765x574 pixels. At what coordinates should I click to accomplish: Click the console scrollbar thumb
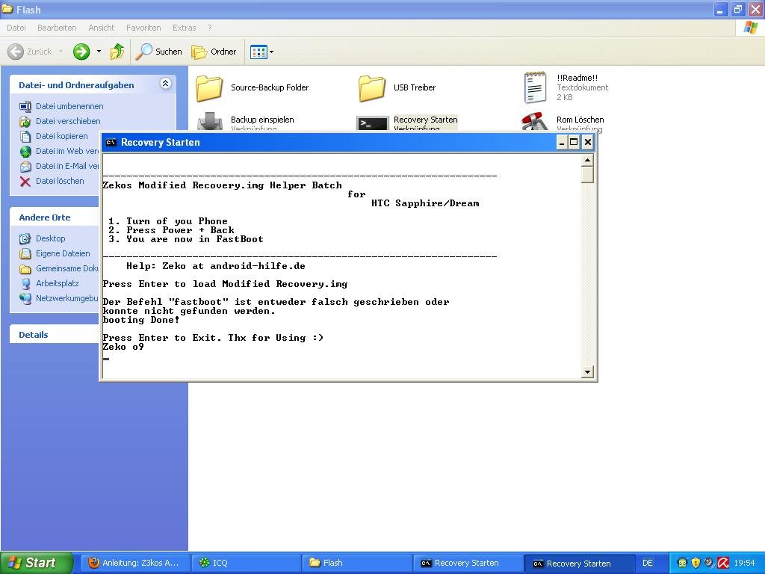[587, 174]
